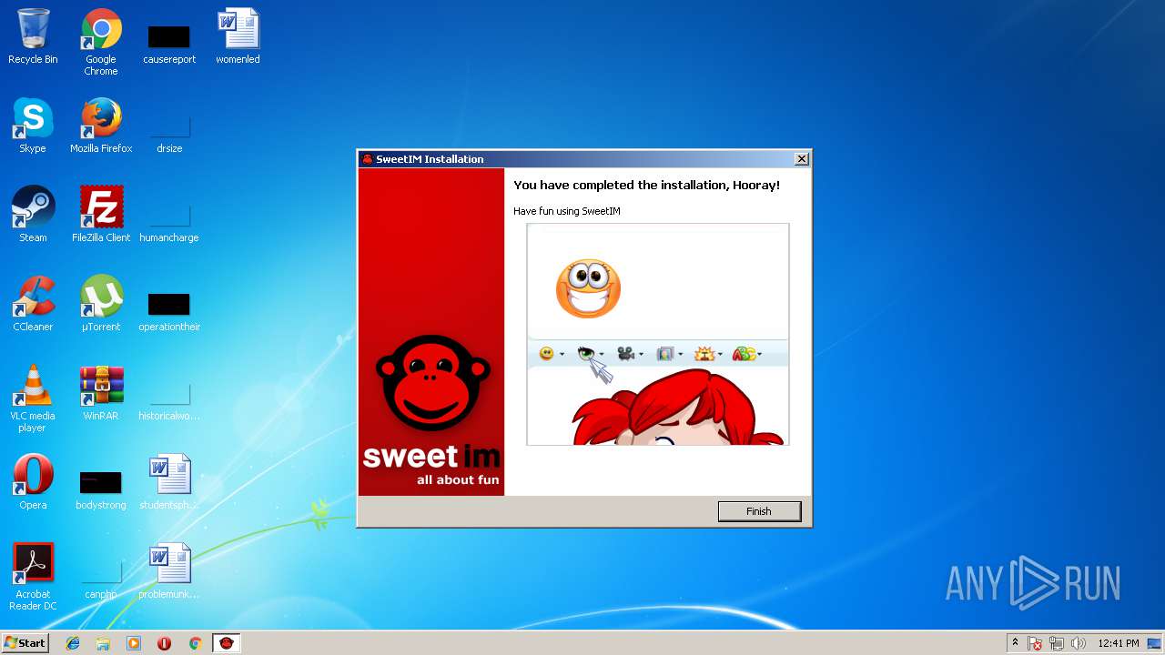Show hidden system tray icons arrow
Viewport: 1165px width, 655px height.
click(1015, 643)
